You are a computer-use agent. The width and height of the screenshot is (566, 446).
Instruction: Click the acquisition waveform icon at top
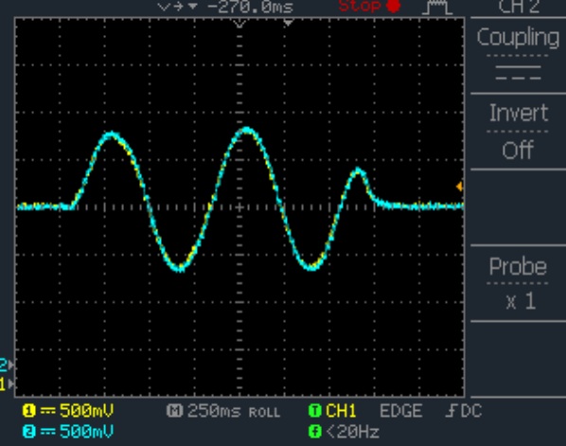point(437,7)
